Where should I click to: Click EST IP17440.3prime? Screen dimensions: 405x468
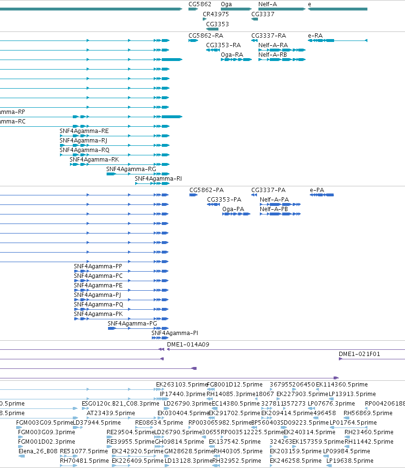coord(183,394)
